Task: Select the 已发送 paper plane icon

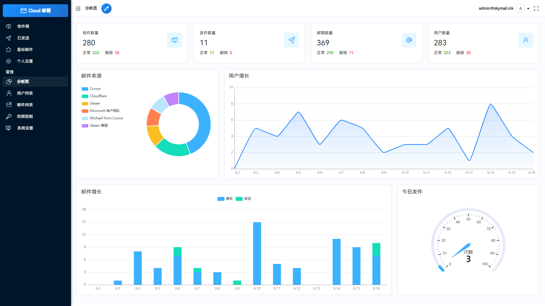Action: click(x=8, y=38)
